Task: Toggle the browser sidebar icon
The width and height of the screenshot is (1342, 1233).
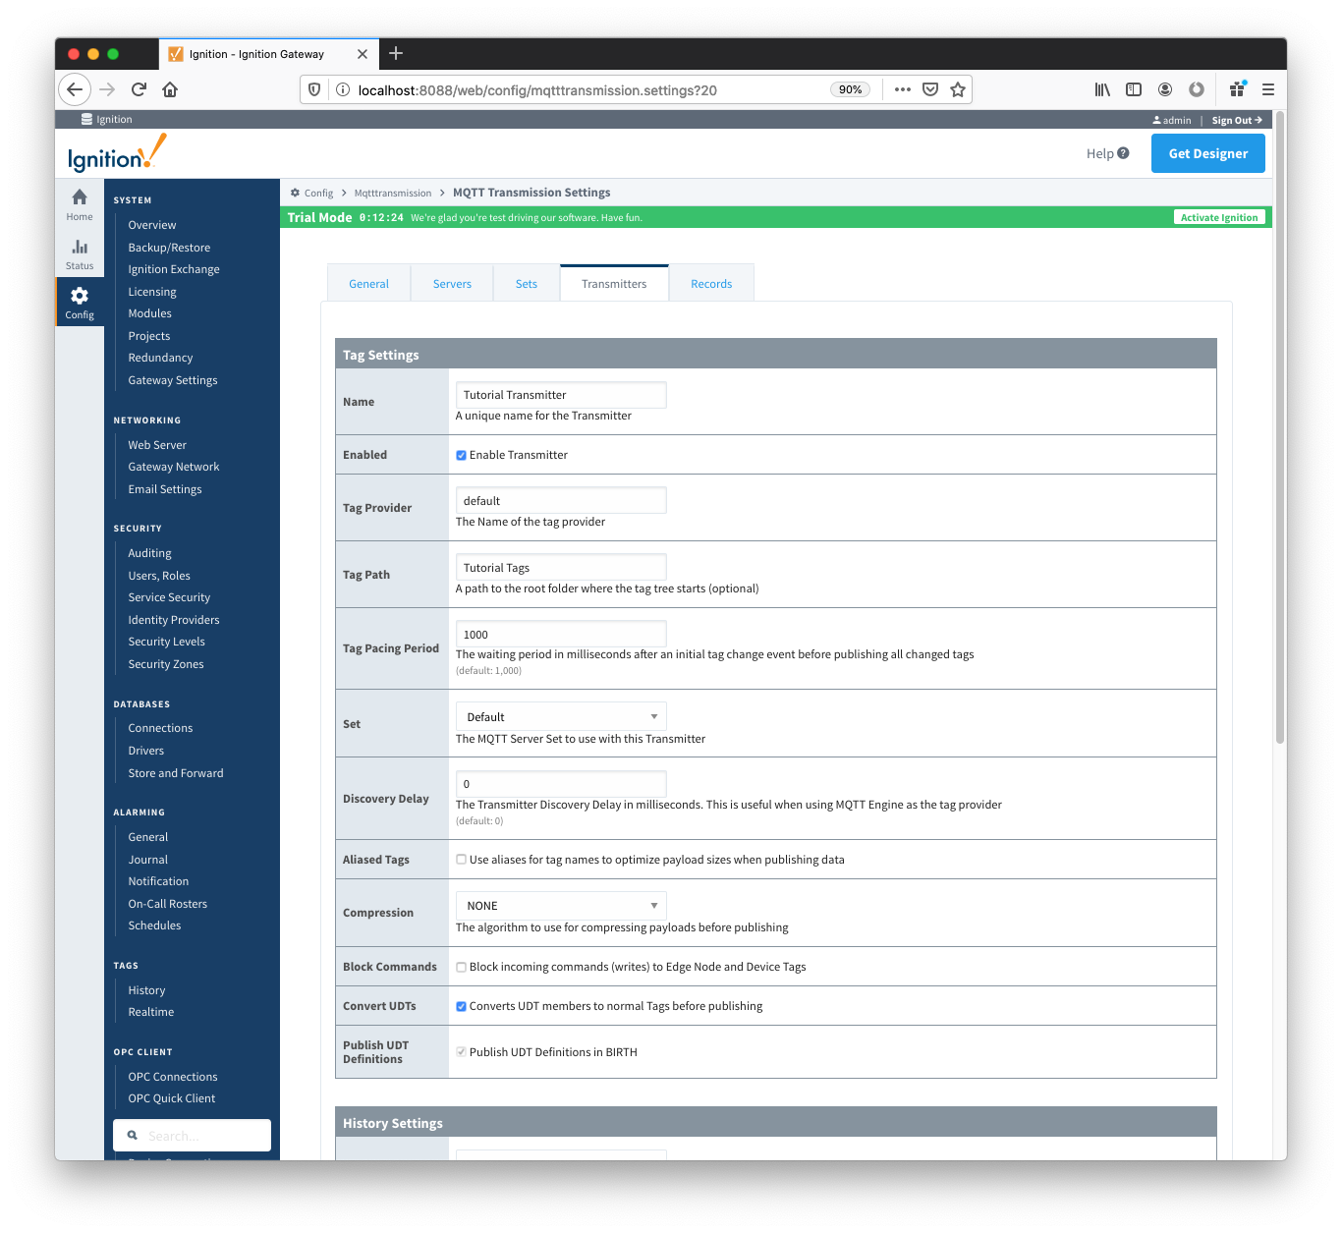Action: coord(1134,89)
